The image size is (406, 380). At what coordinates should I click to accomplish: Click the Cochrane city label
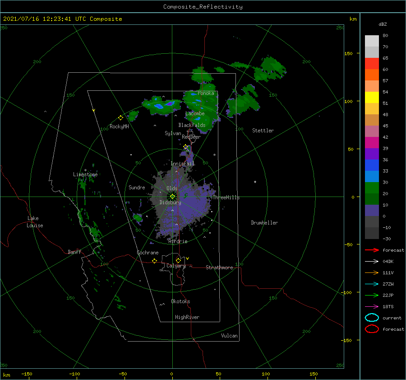(x=148, y=253)
